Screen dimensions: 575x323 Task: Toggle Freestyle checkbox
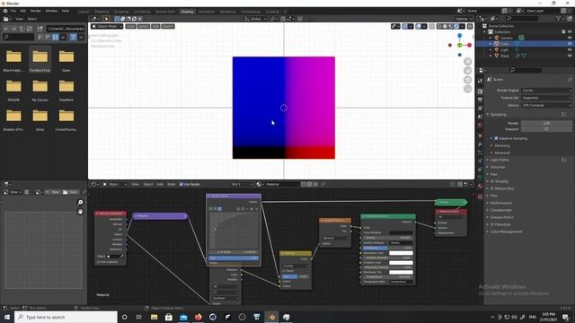[492, 224]
